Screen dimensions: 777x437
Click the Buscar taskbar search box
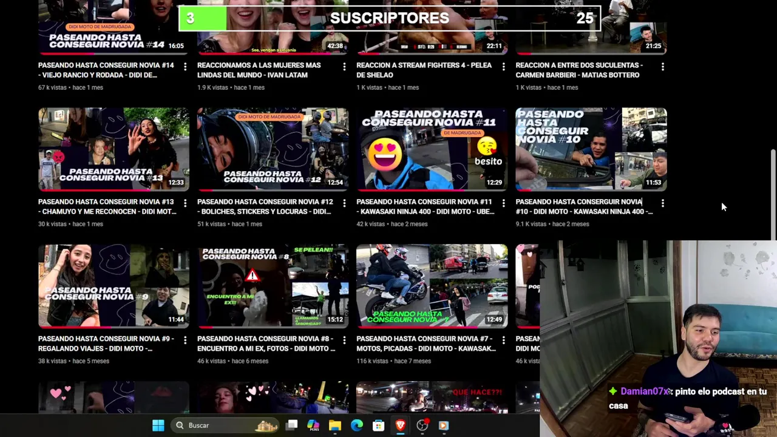(x=226, y=425)
